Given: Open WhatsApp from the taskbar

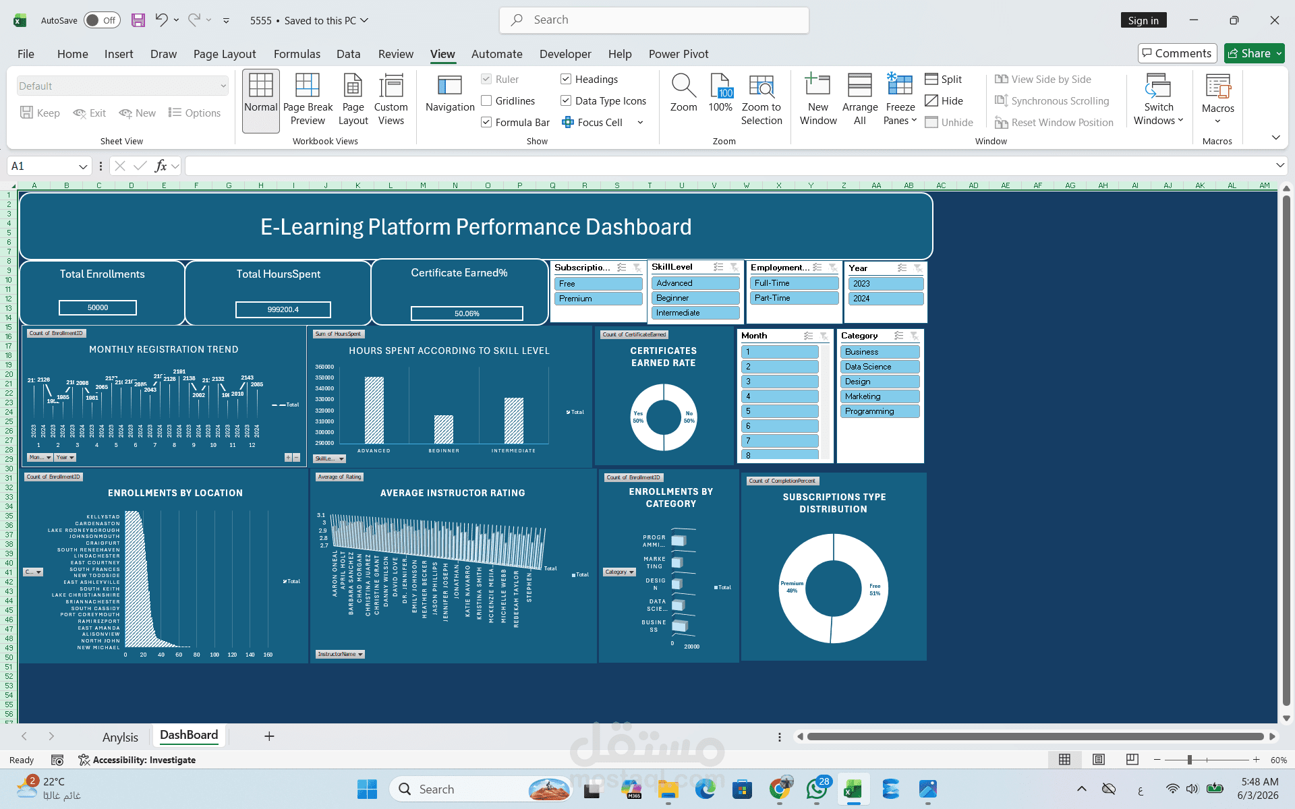Looking at the screenshot, I should click(x=817, y=789).
